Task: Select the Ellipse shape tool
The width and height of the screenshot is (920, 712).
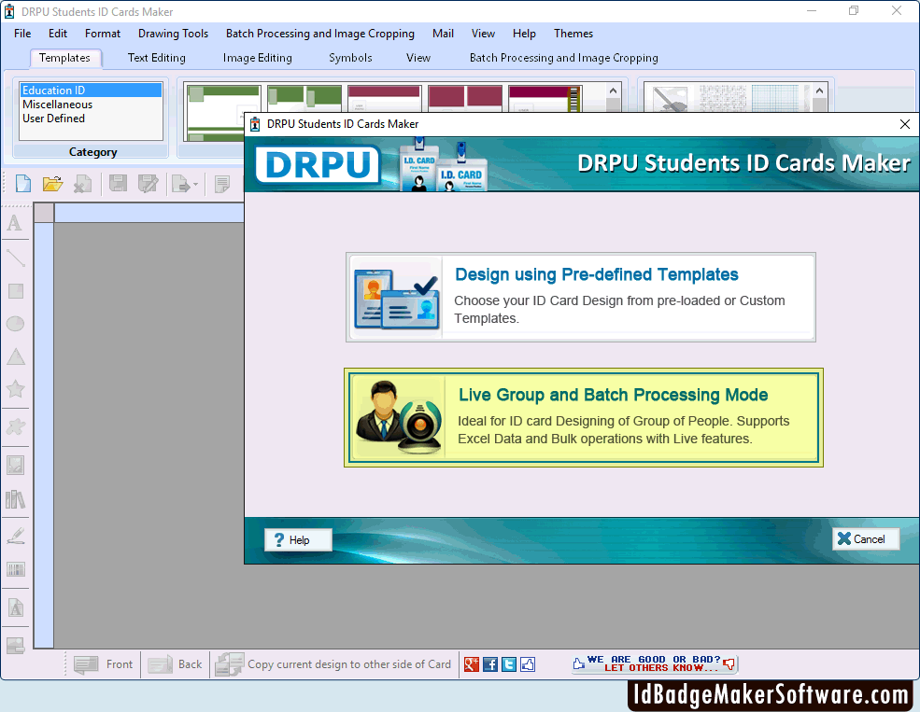Action: click(x=15, y=324)
